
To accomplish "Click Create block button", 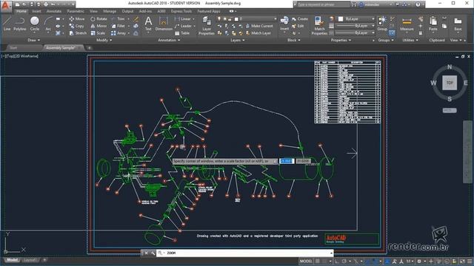I will (300, 18).
